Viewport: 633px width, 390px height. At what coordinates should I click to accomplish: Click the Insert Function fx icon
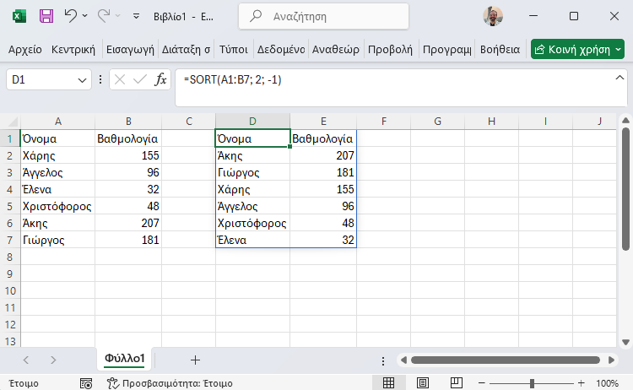click(160, 79)
